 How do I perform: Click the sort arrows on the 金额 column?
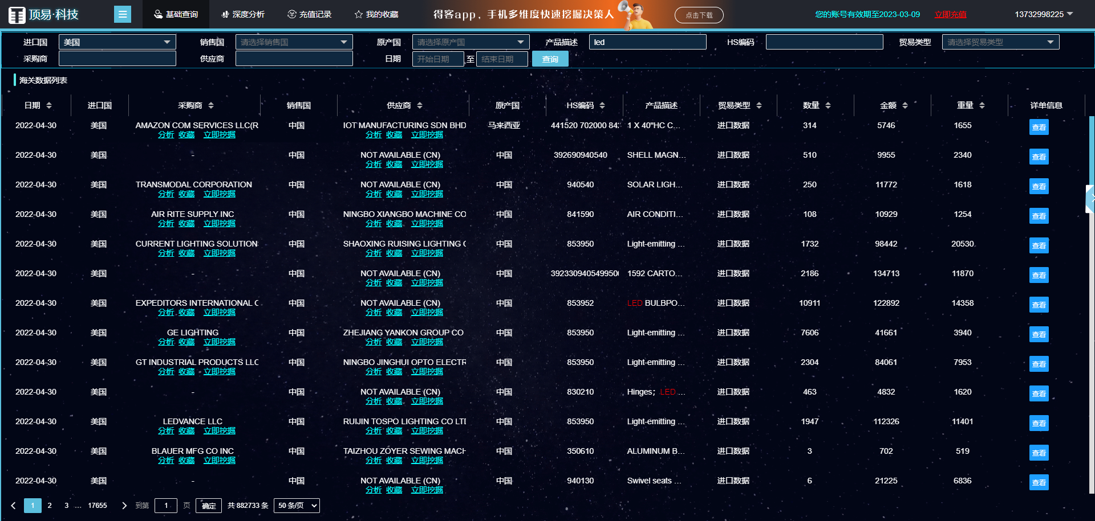(905, 105)
